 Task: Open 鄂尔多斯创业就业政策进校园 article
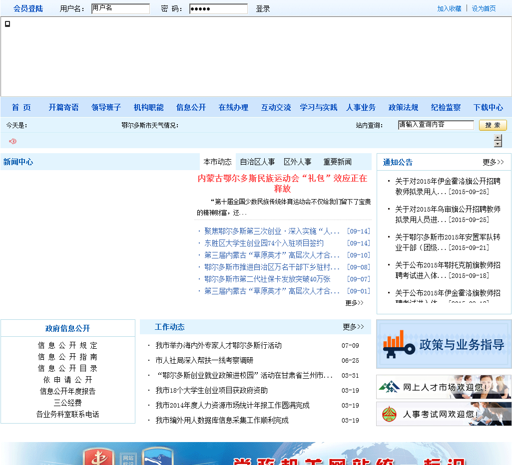pyautogui.click(x=245, y=375)
